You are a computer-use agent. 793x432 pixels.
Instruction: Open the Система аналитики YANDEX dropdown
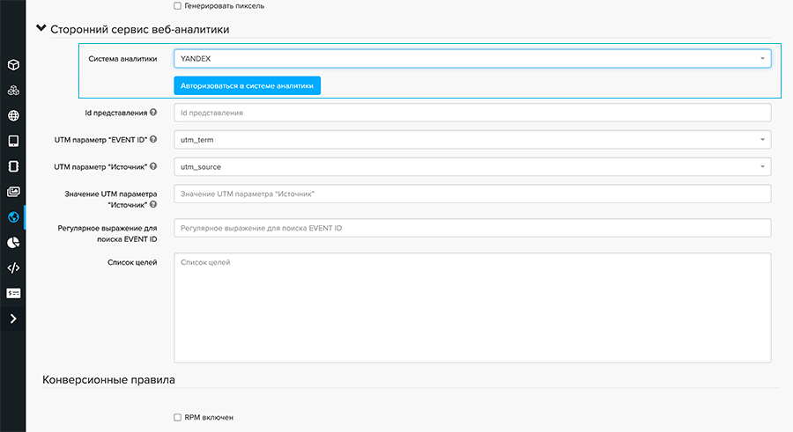472,59
